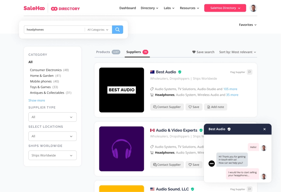Click the purple headphones thumbnail
281x192 pixels.
tap(122, 149)
